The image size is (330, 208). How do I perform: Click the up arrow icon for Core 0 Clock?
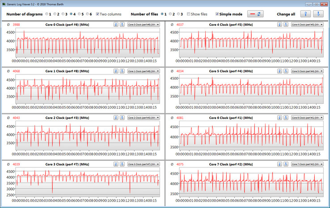(116, 24)
